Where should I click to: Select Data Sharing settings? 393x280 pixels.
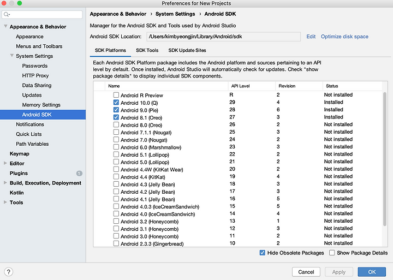coord(37,86)
